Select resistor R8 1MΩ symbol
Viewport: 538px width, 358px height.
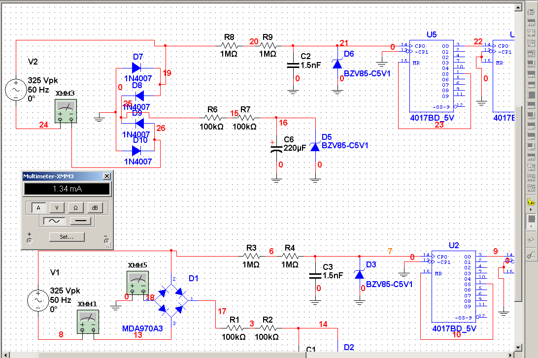pos(229,45)
